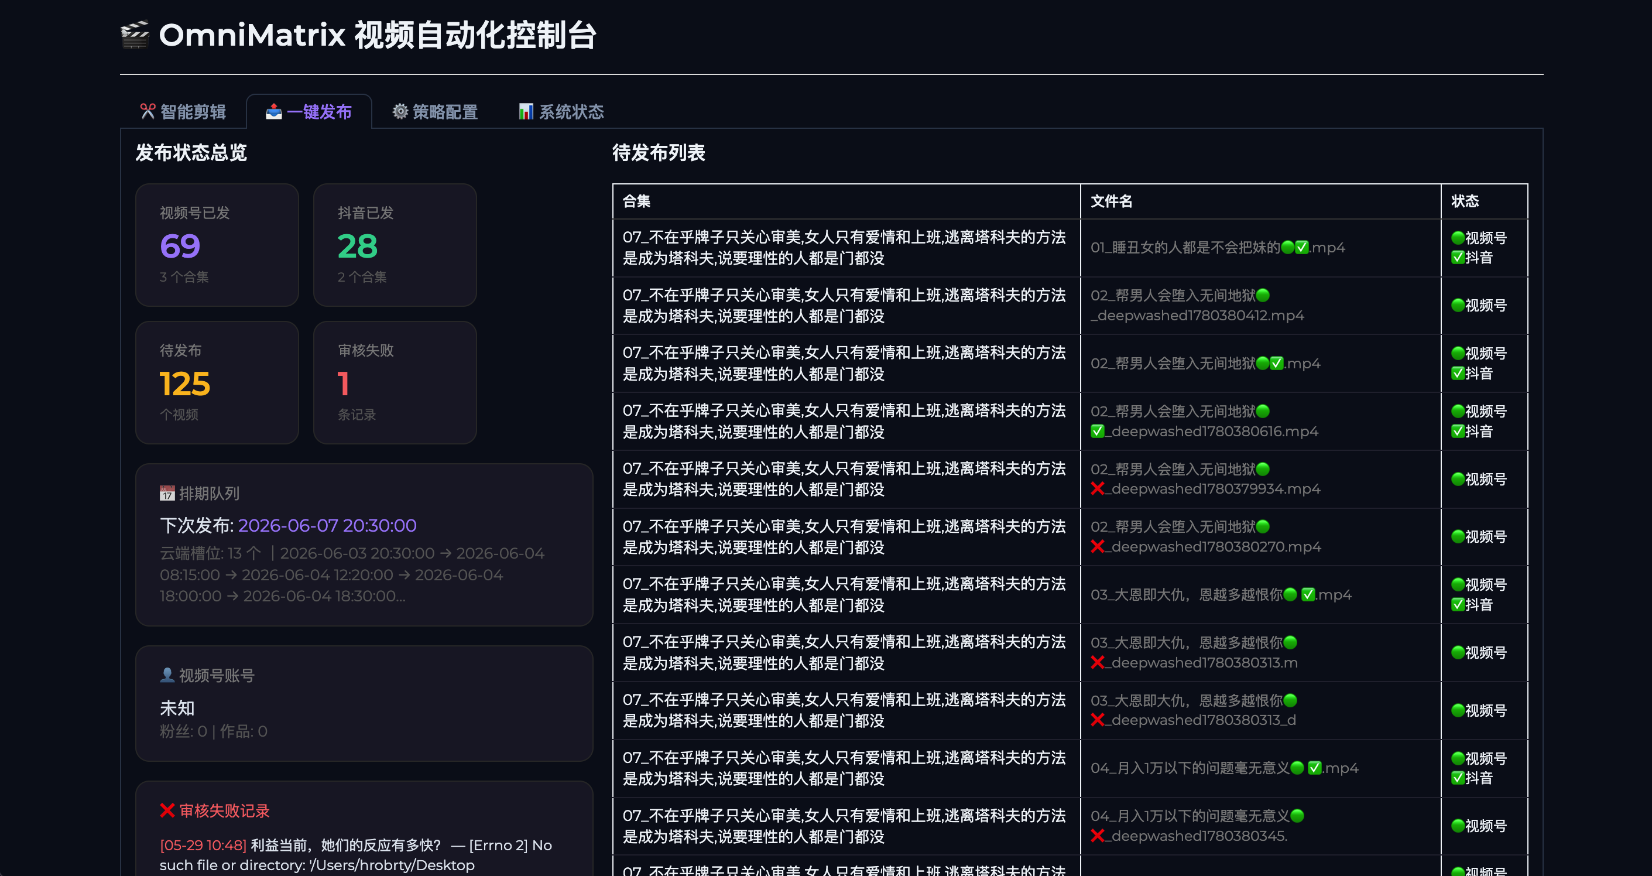1652x876 pixels.
Task: Select file ending _deepwashed1780380412.mp4
Action: click(x=1197, y=305)
